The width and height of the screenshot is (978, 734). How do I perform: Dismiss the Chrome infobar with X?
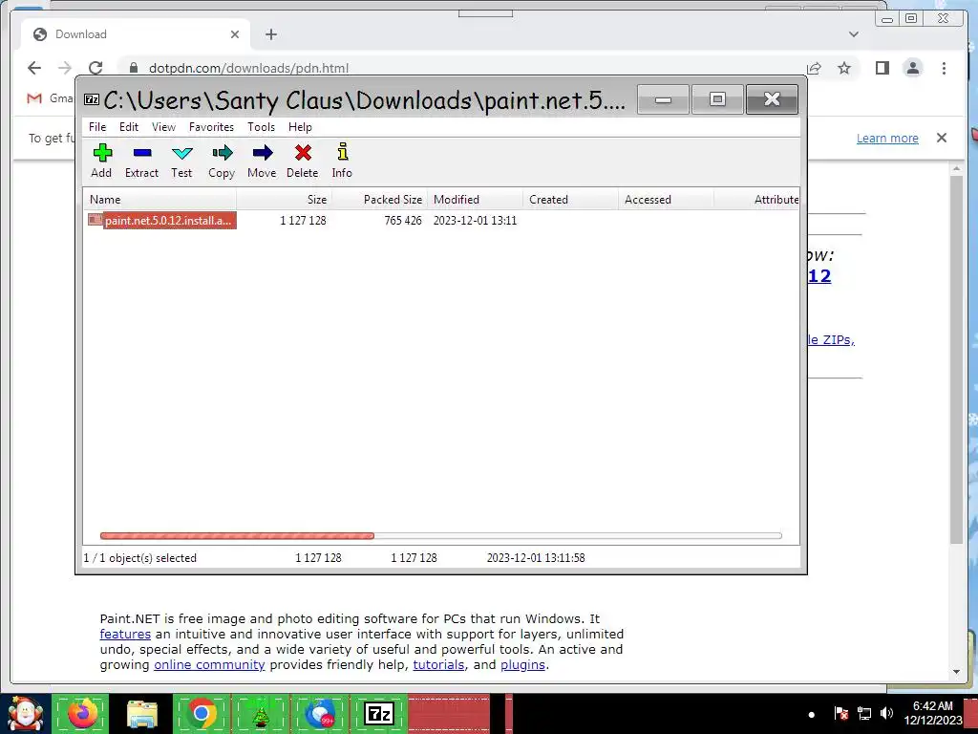[942, 138]
